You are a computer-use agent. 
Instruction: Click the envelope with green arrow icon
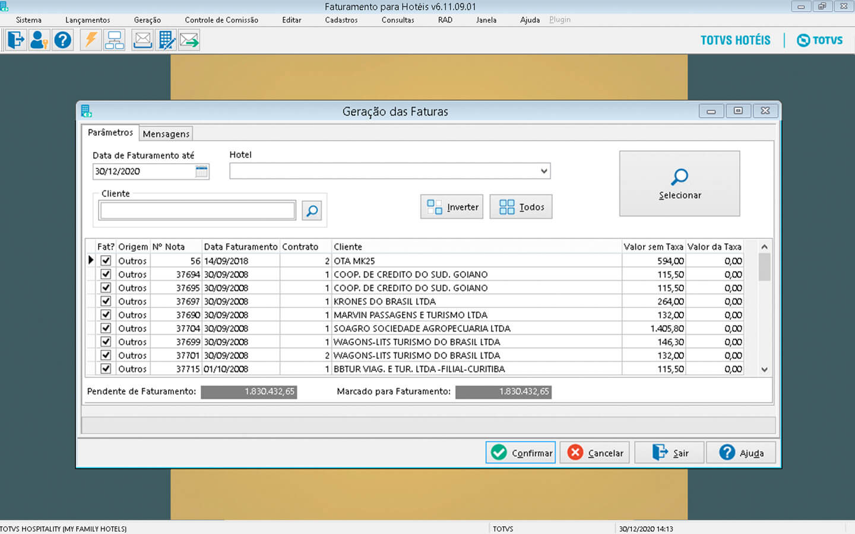(189, 40)
